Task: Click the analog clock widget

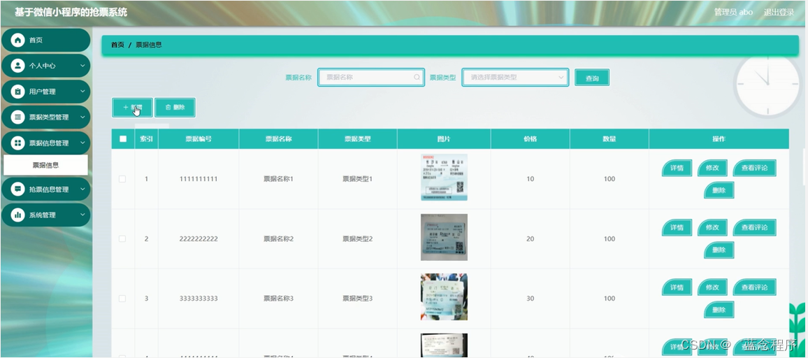Action: coord(767,85)
